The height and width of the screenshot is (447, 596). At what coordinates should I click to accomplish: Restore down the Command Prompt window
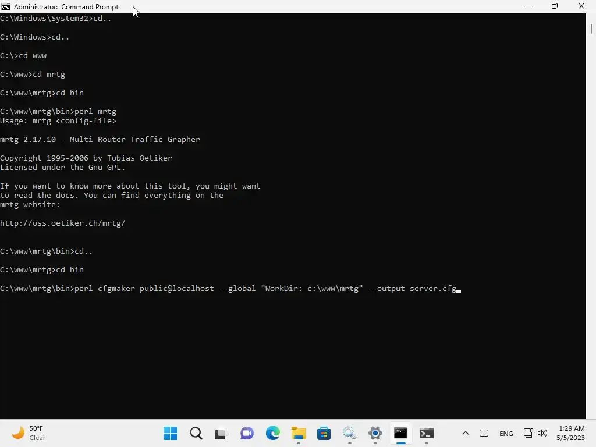point(555,6)
